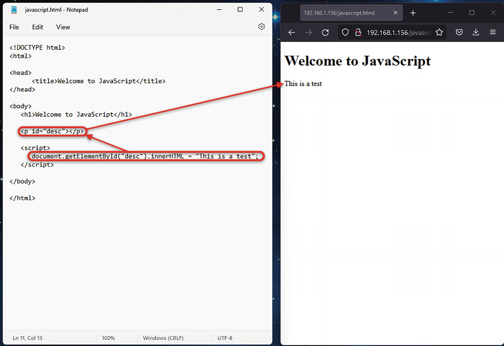Click the tracking protection shield icon
The width and height of the screenshot is (504, 346).
click(x=345, y=33)
